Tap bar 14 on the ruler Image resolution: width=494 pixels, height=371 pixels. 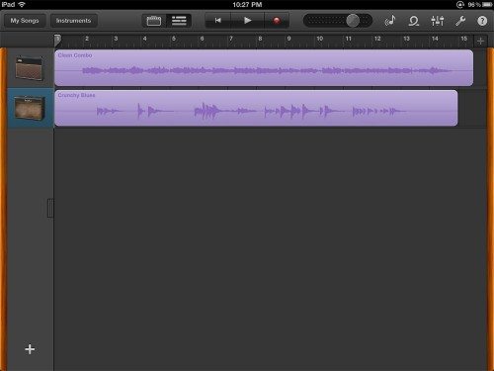435,39
